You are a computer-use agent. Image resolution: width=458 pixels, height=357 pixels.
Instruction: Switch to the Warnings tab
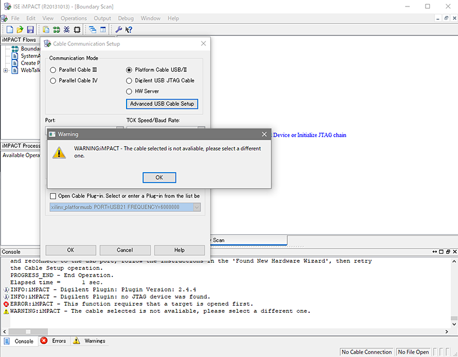tap(89, 341)
